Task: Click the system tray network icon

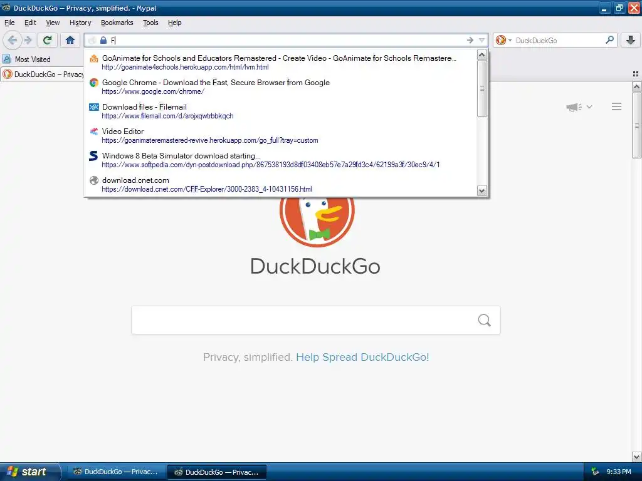Action: [x=595, y=472]
